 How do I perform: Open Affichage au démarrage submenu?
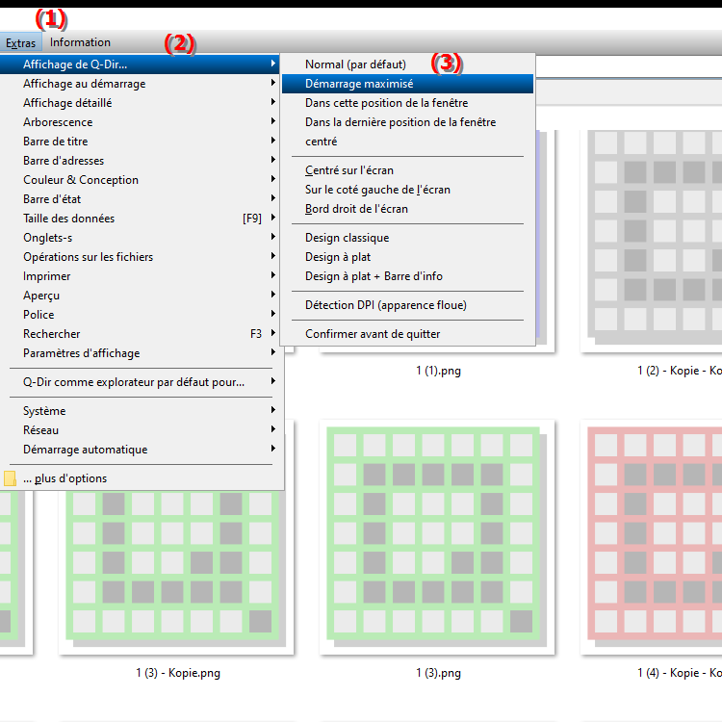140,84
